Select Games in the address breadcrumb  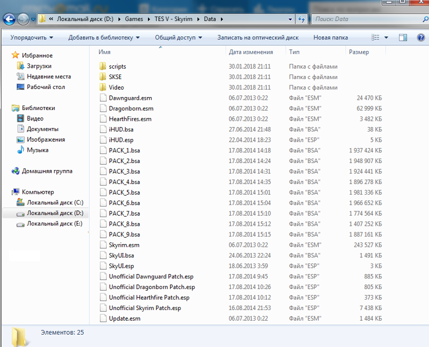tap(134, 19)
